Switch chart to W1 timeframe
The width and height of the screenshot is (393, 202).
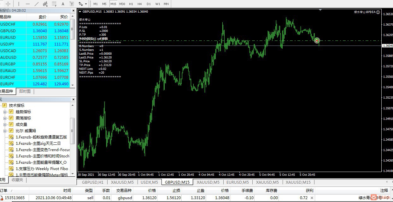157,4
